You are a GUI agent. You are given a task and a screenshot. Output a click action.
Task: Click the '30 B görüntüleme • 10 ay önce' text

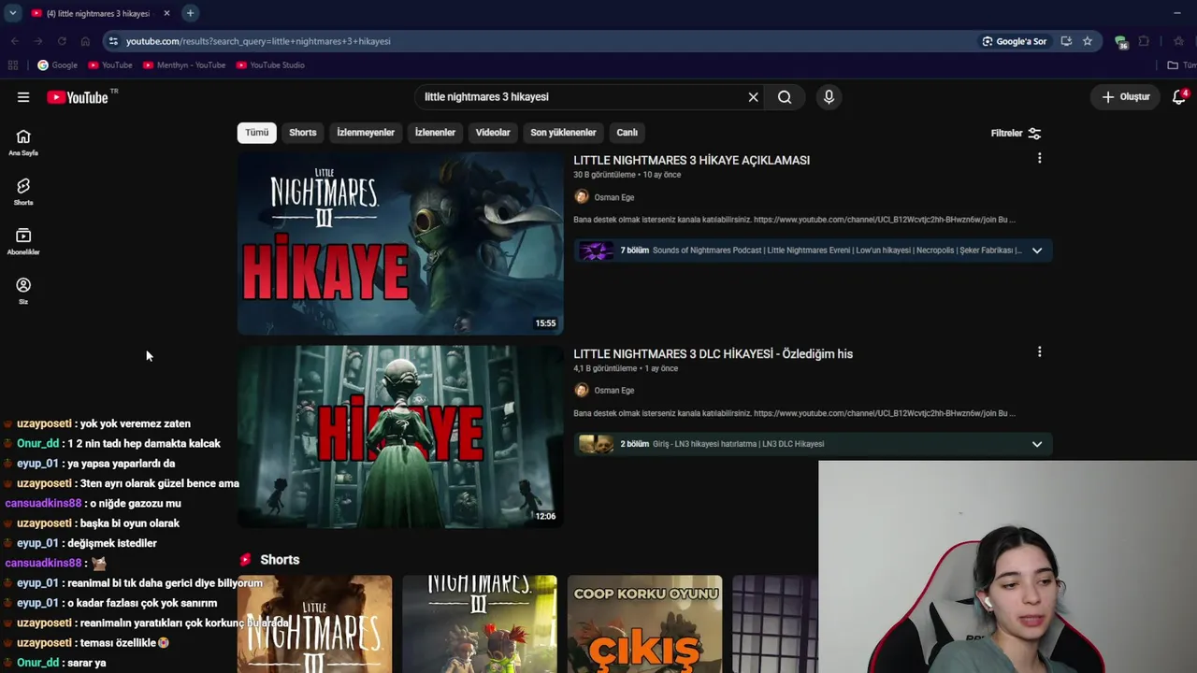coord(627,175)
